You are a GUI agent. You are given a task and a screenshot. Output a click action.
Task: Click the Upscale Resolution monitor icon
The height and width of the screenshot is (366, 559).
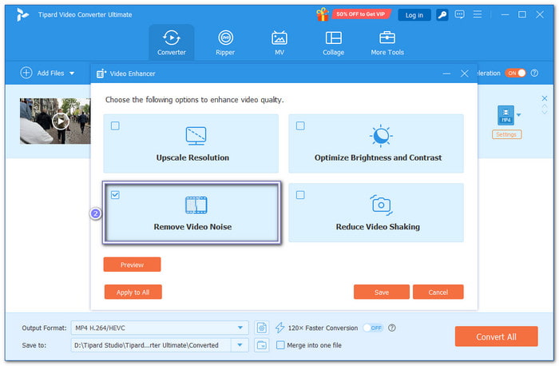coord(196,136)
